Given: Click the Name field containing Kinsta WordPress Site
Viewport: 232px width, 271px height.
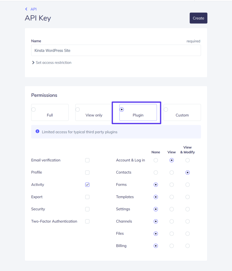Looking at the screenshot, I should coord(116,50).
